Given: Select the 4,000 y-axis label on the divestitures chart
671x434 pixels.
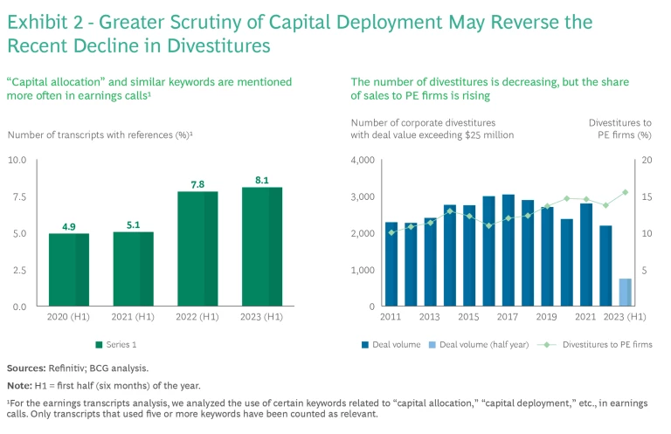Looking at the screenshot, I should coord(362,160).
